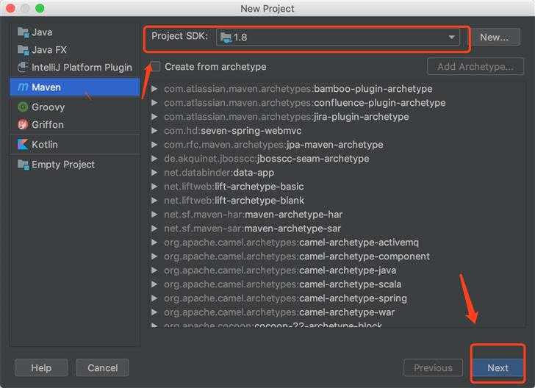Viewport: 535px width, 388px height.
Task: Expand camel-archetype-spring entry
Action: click(154, 298)
